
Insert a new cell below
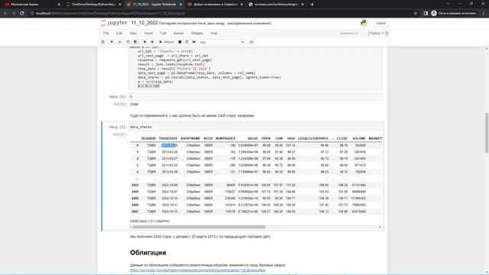pyautogui.click(x=112, y=42)
